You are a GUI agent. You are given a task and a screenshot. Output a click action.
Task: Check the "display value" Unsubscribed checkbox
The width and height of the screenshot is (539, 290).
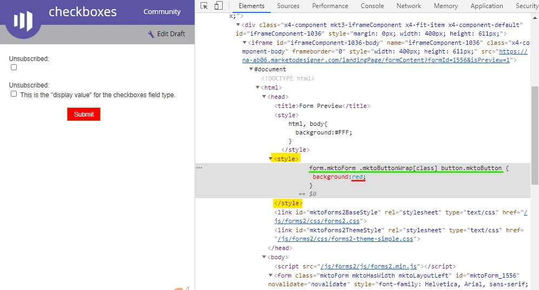pos(14,93)
